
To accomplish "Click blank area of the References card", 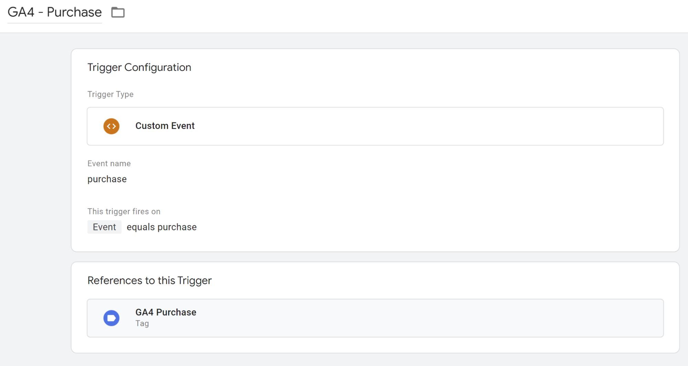I will [413, 281].
